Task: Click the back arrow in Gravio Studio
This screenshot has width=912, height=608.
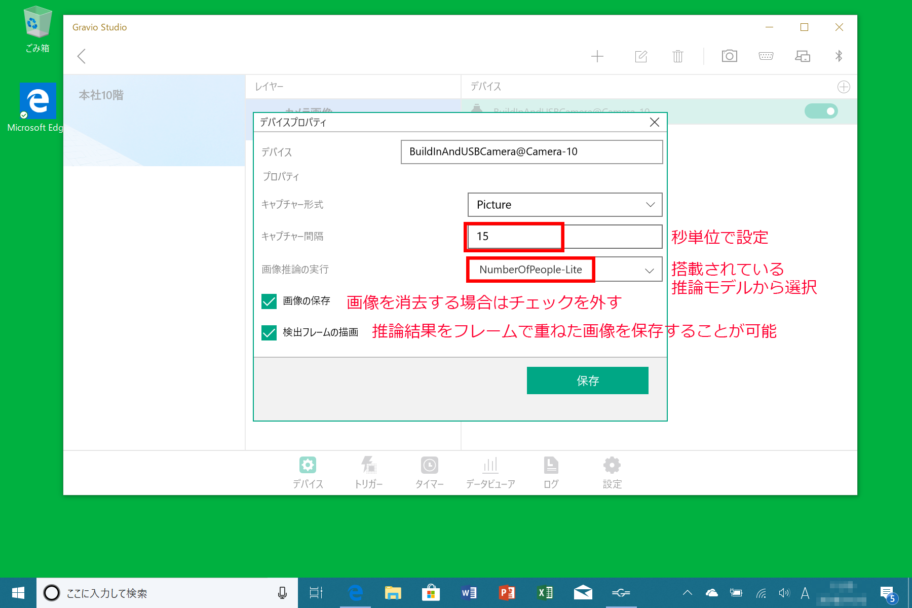Action: point(82,56)
